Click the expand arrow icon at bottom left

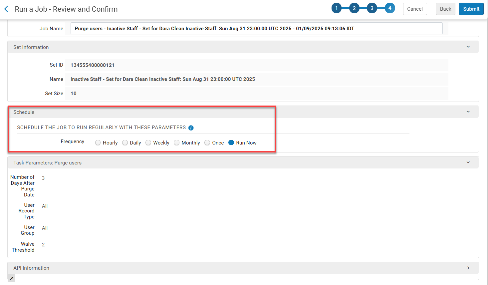pyautogui.click(x=11, y=278)
